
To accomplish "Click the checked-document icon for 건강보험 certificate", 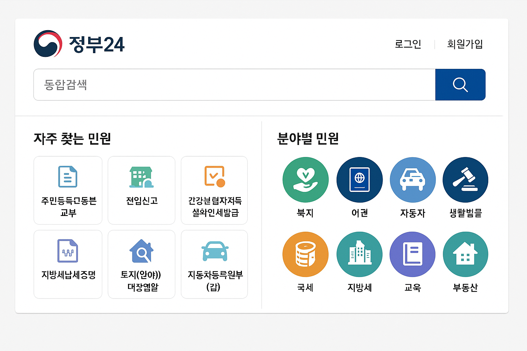I will pos(214,177).
